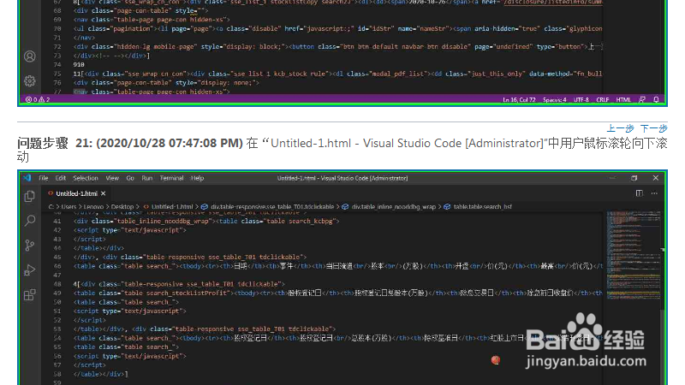
Task: Open the Selection menu
Action: tap(85, 178)
